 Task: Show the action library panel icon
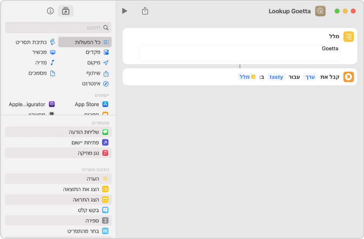click(66, 11)
